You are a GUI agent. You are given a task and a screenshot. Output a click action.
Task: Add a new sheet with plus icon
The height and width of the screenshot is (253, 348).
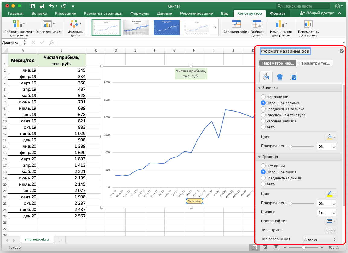pyautogui.click(x=60, y=240)
